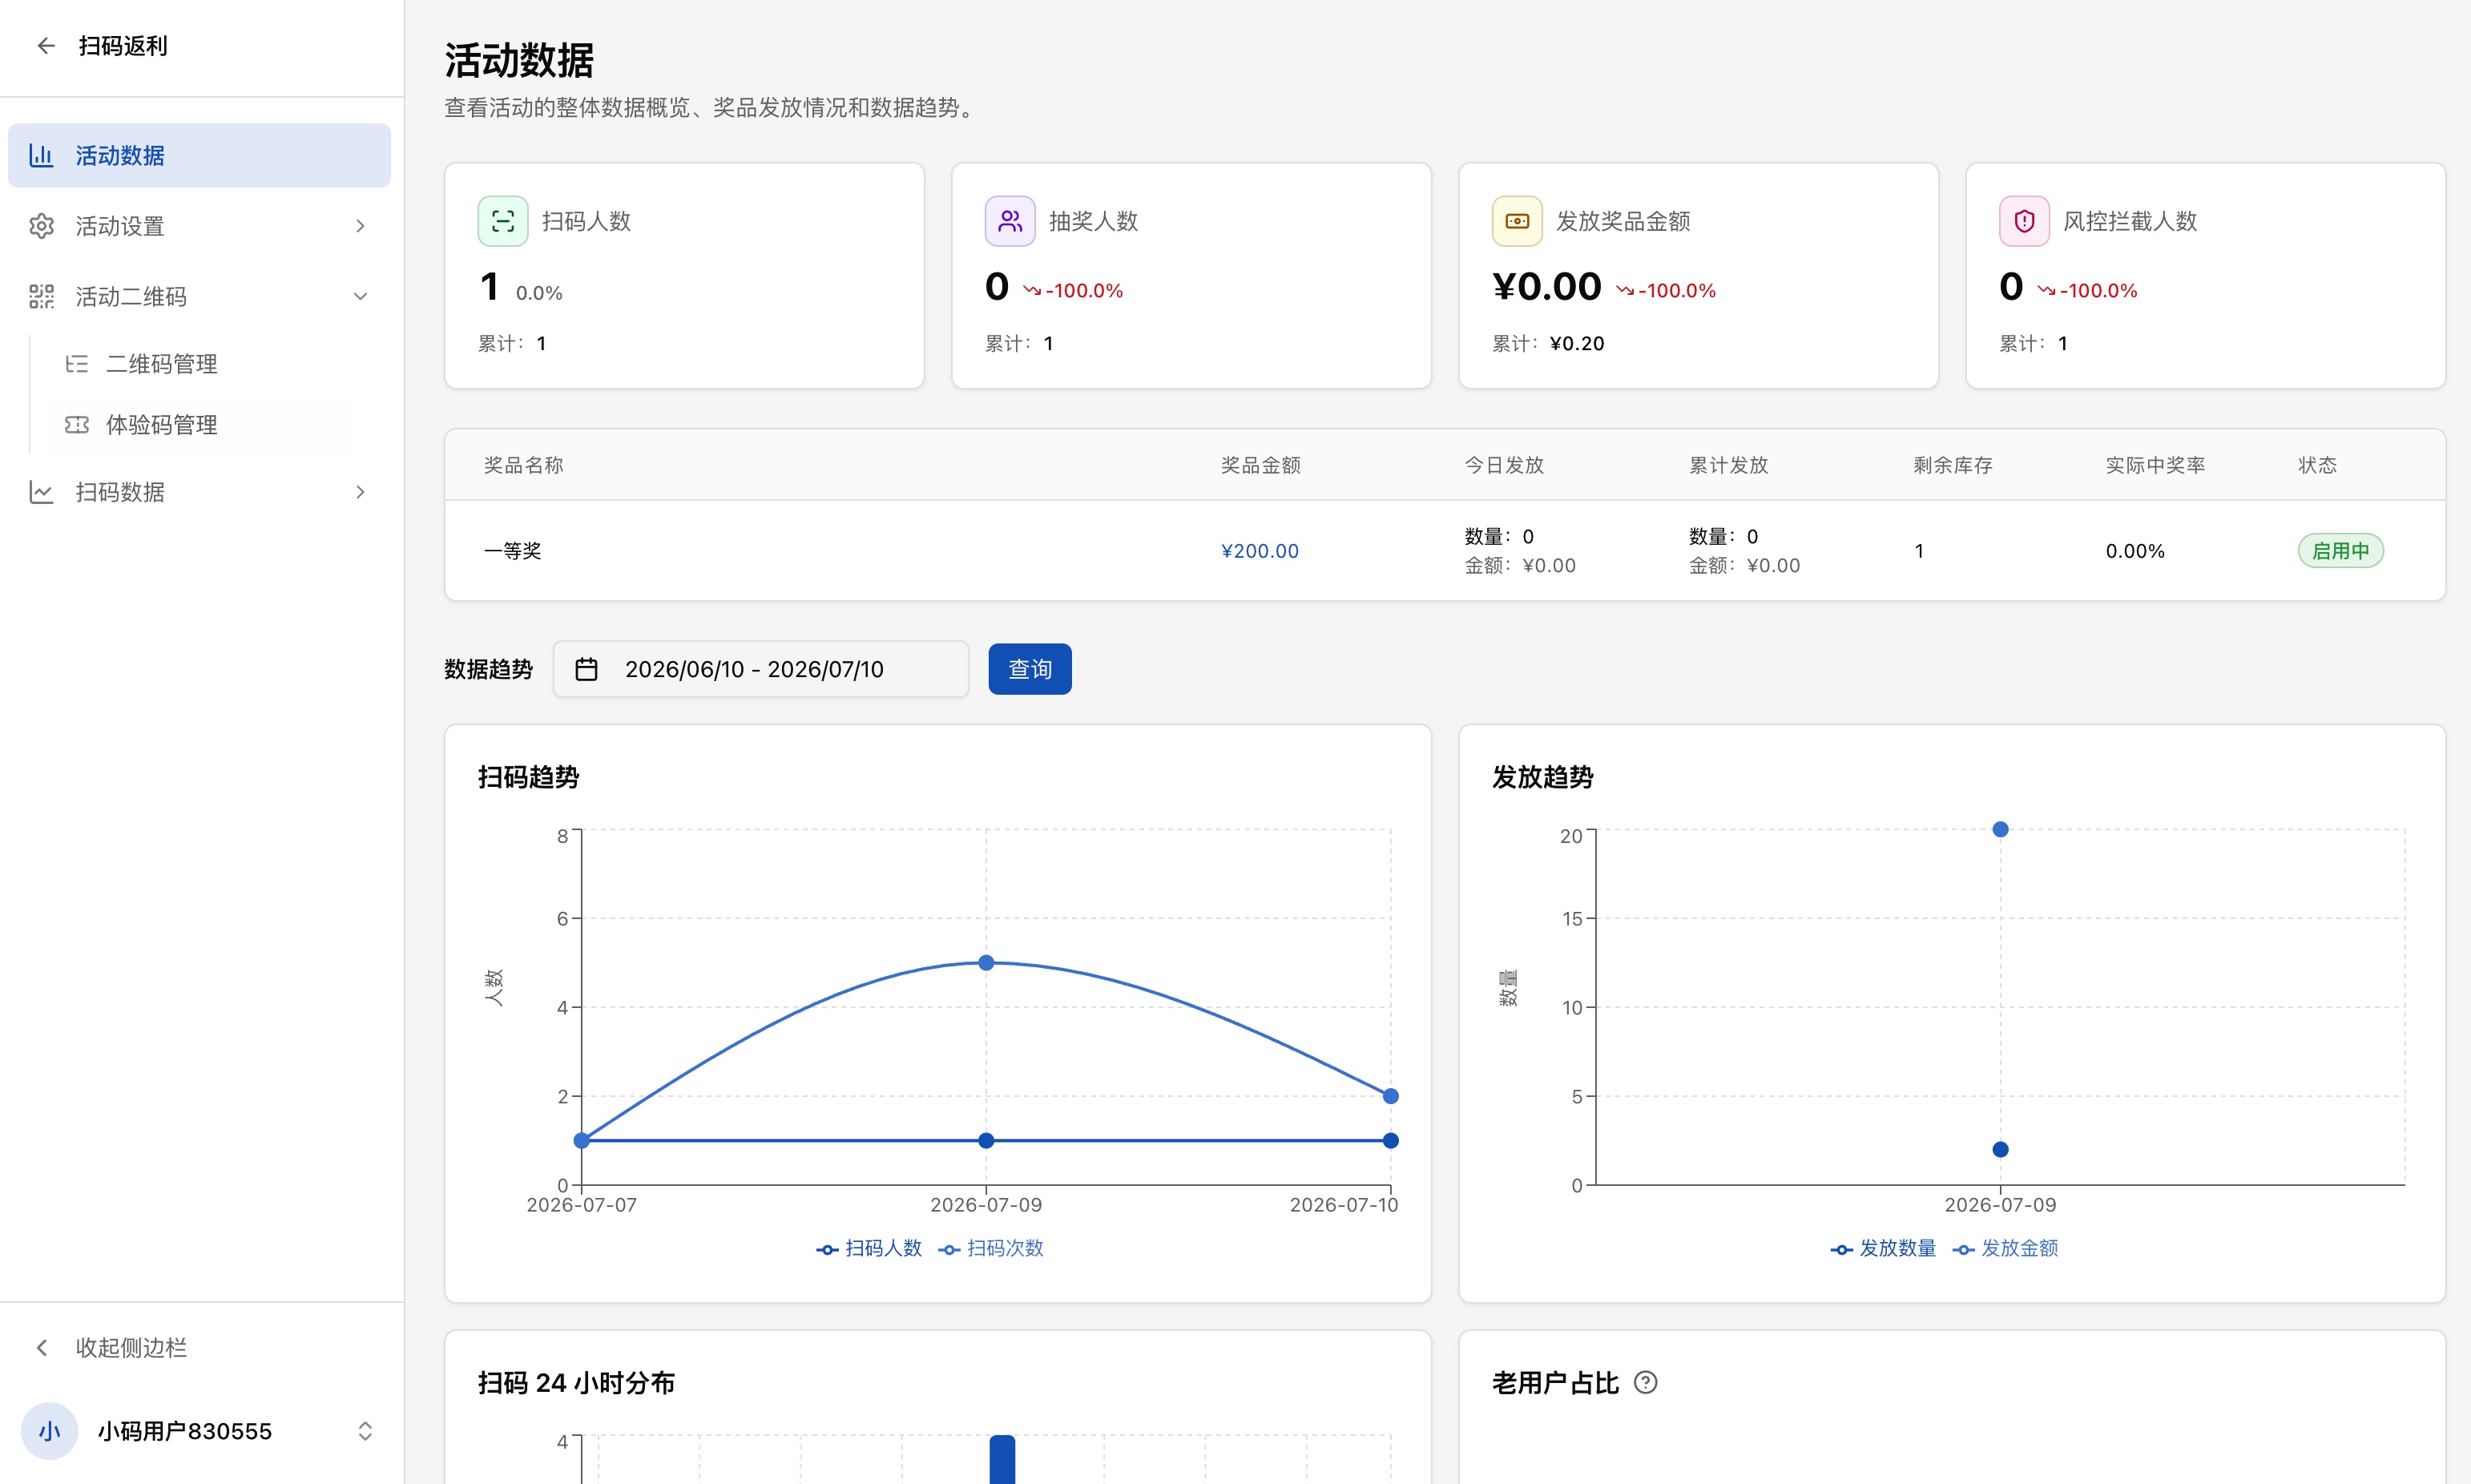
Task: Click the calendar icon in date range
Action: pyautogui.click(x=587, y=669)
